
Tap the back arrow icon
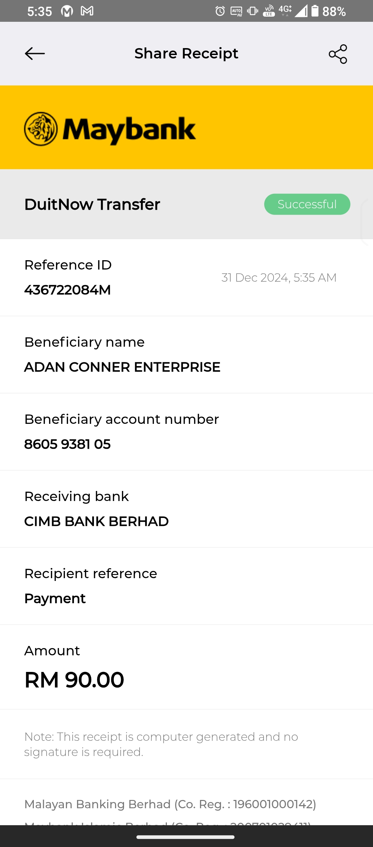pyautogui.click(x=35, y=54)
